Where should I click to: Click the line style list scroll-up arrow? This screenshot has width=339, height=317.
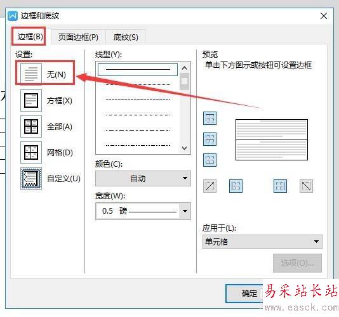click(x=184, y=68)
